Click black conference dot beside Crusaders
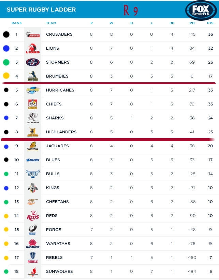Image resolution: width=219 pixels, height=280 pixels. (6, 34)
